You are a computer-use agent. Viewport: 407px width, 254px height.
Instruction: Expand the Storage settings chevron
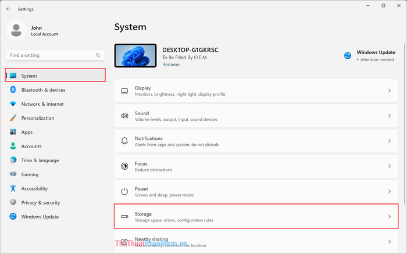(390, 216)
